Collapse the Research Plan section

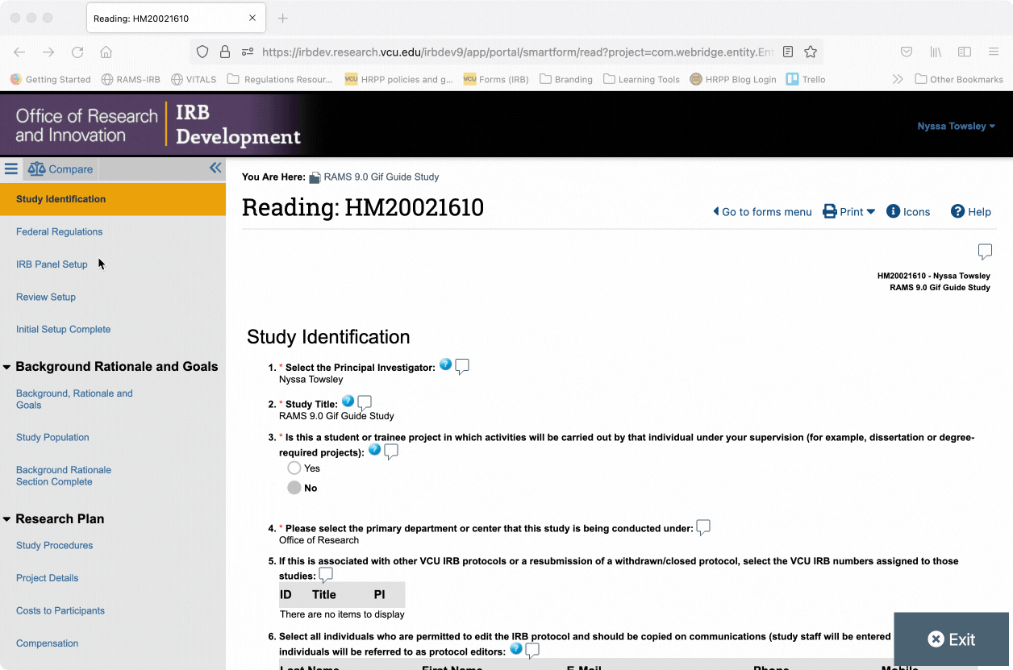pos(7,520)
